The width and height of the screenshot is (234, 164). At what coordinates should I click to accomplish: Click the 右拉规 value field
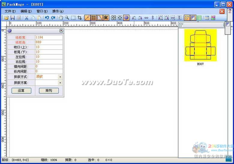point(49,61)
